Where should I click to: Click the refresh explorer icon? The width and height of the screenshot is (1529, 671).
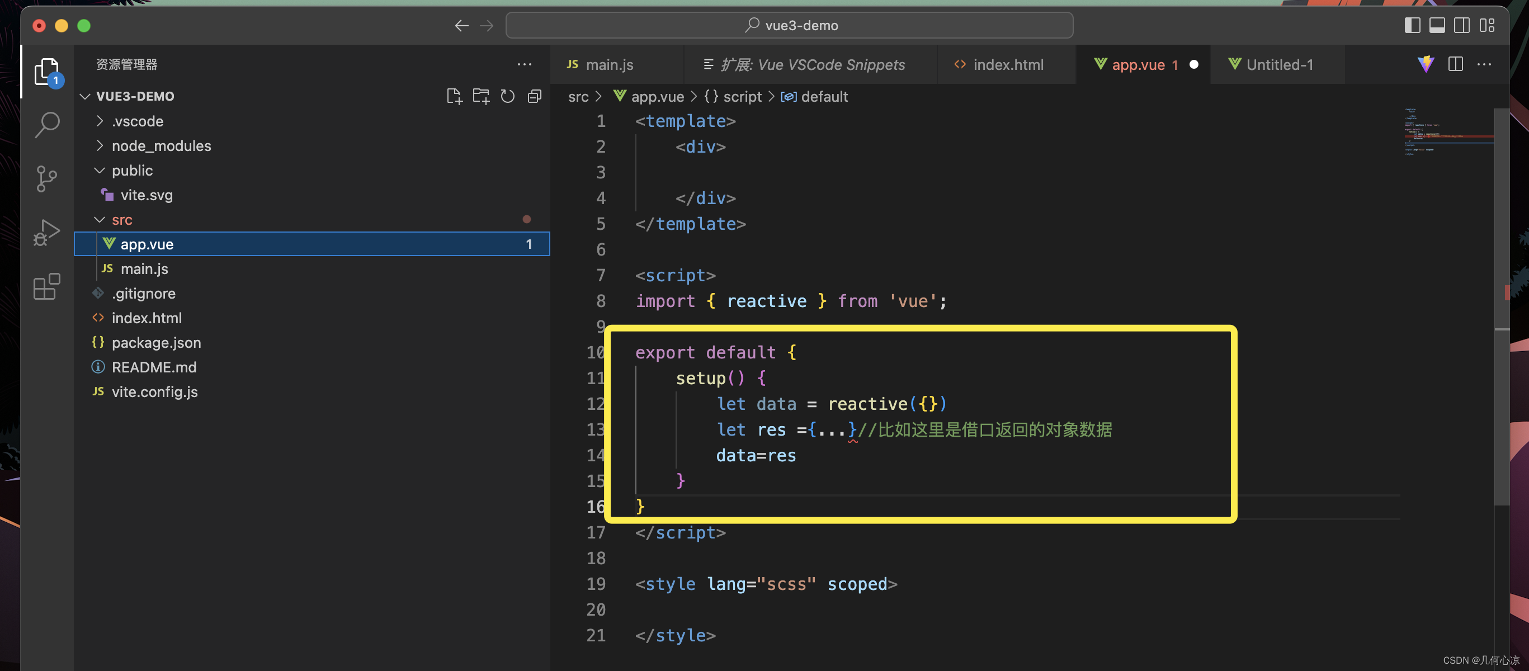507,96
